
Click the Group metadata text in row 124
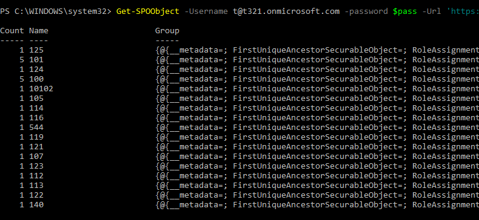coord(317,70)
